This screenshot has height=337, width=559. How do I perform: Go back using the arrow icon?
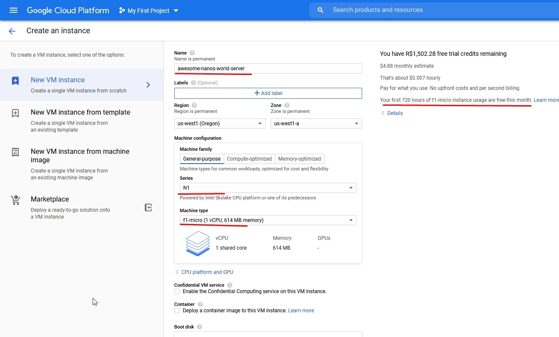(12, 31)
